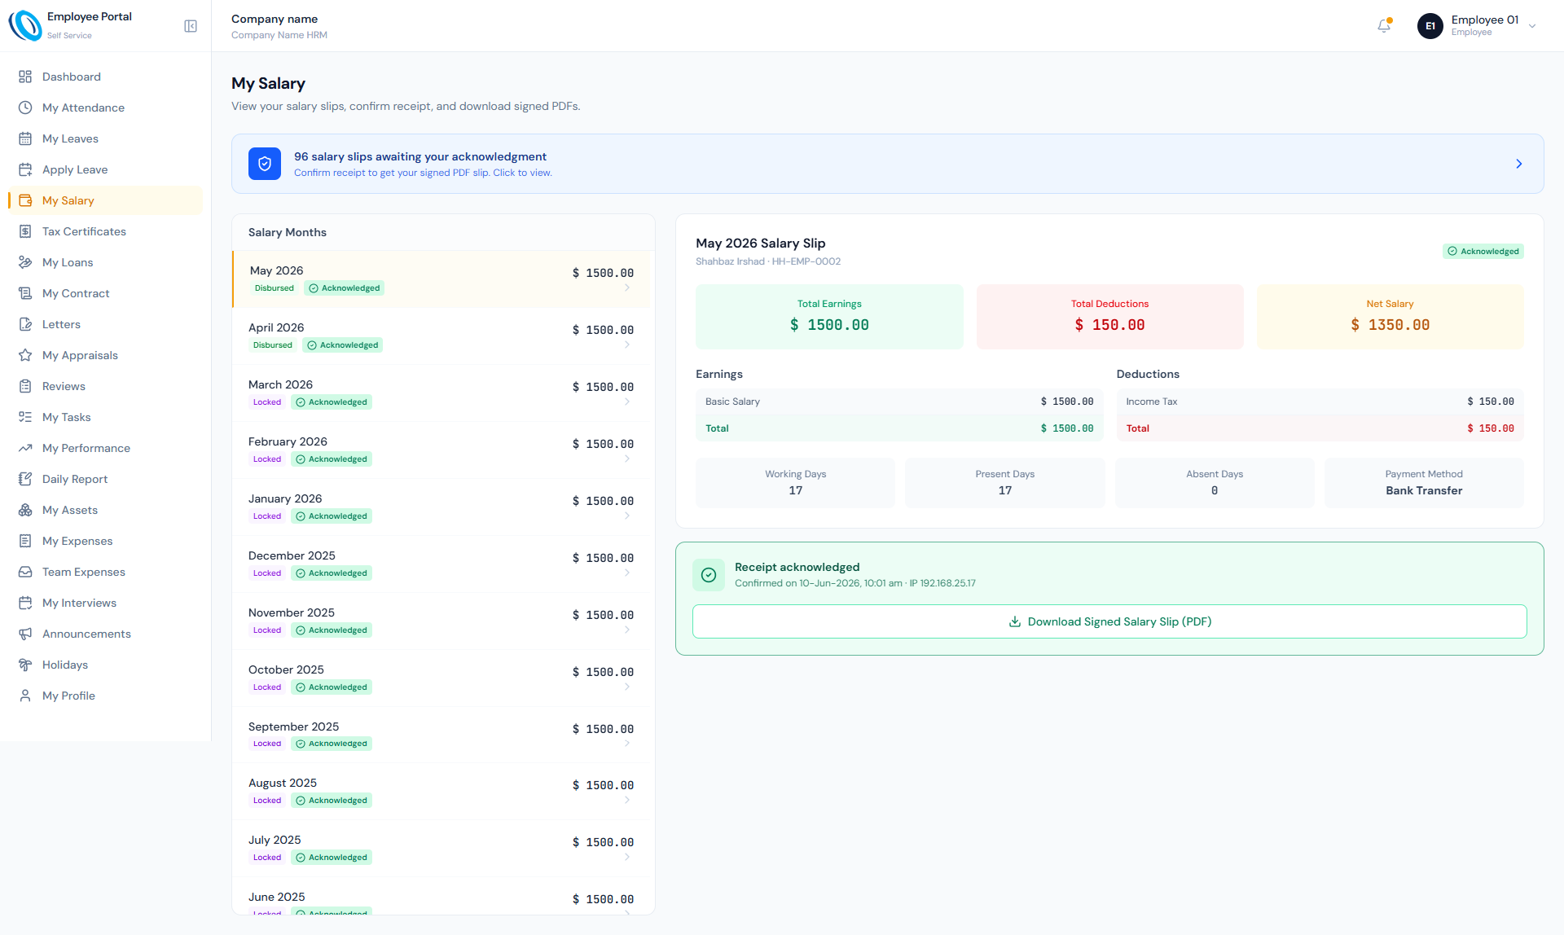The height and width of the screenshot is (935, 1564).
Task: Select August 2025 salary month
Action: tap(443, 791)
